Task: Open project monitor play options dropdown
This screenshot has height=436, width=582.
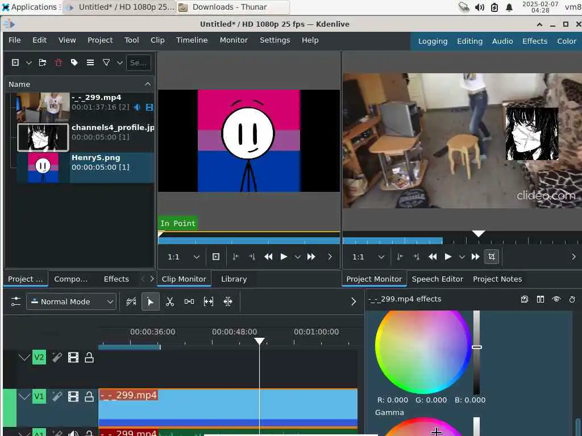Action: (462, 257)
